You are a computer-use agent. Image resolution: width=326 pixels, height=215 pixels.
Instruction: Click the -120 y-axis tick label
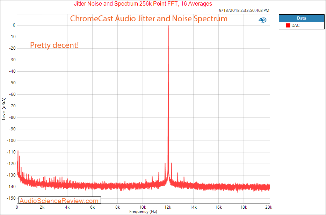coord(11,164)
